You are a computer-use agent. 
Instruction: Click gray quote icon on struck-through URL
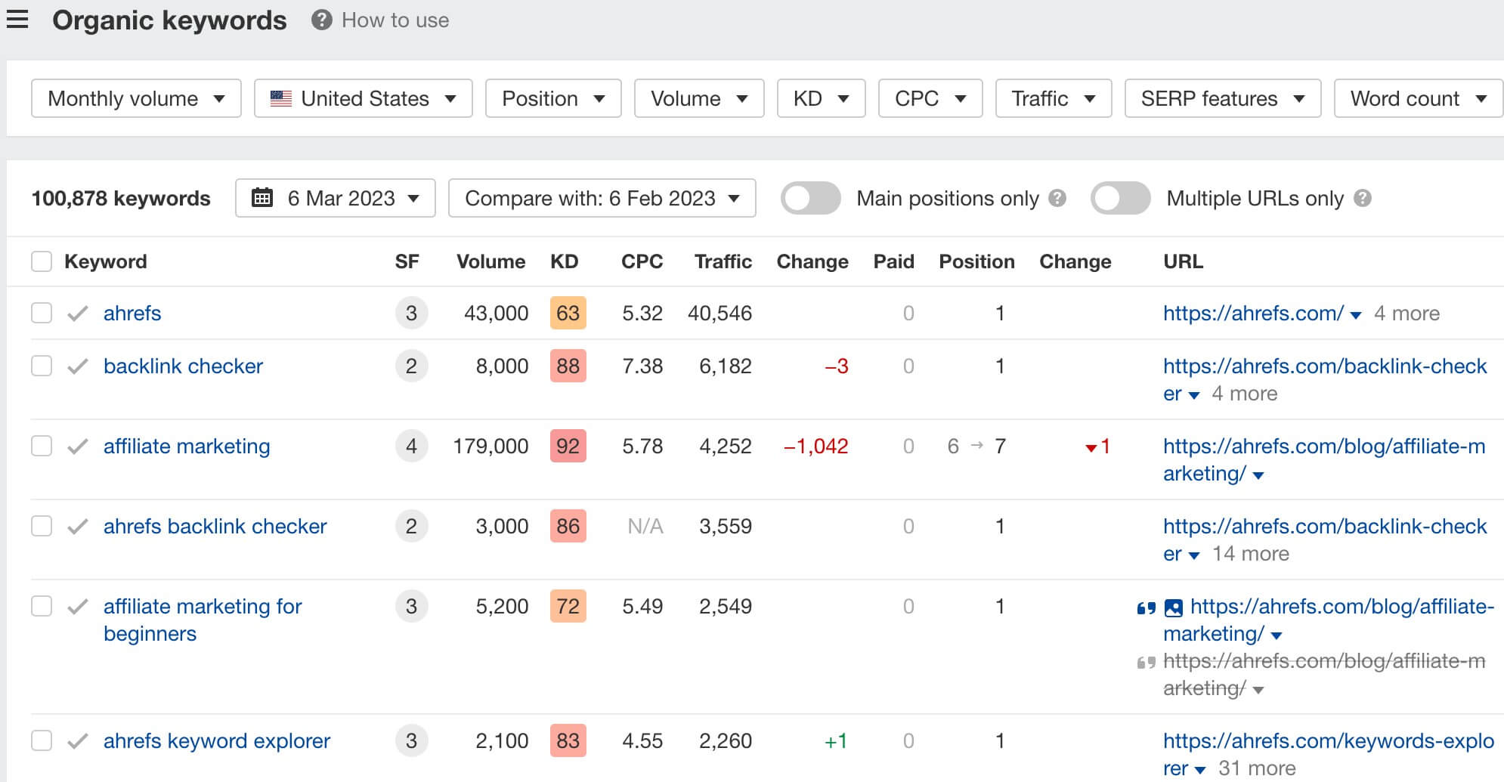pyautogui.click(x=1147, y=662)
